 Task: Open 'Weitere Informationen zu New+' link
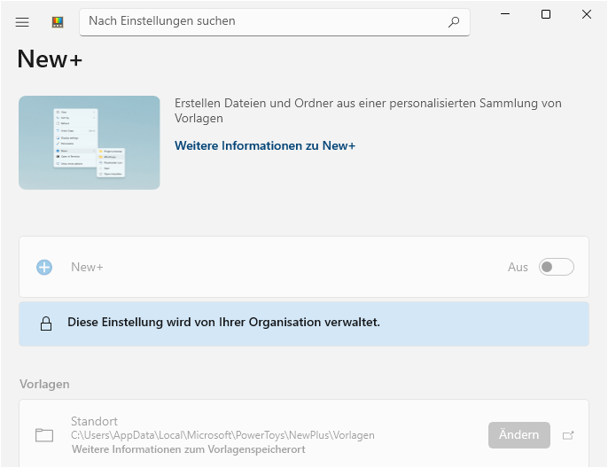[265, 145]
